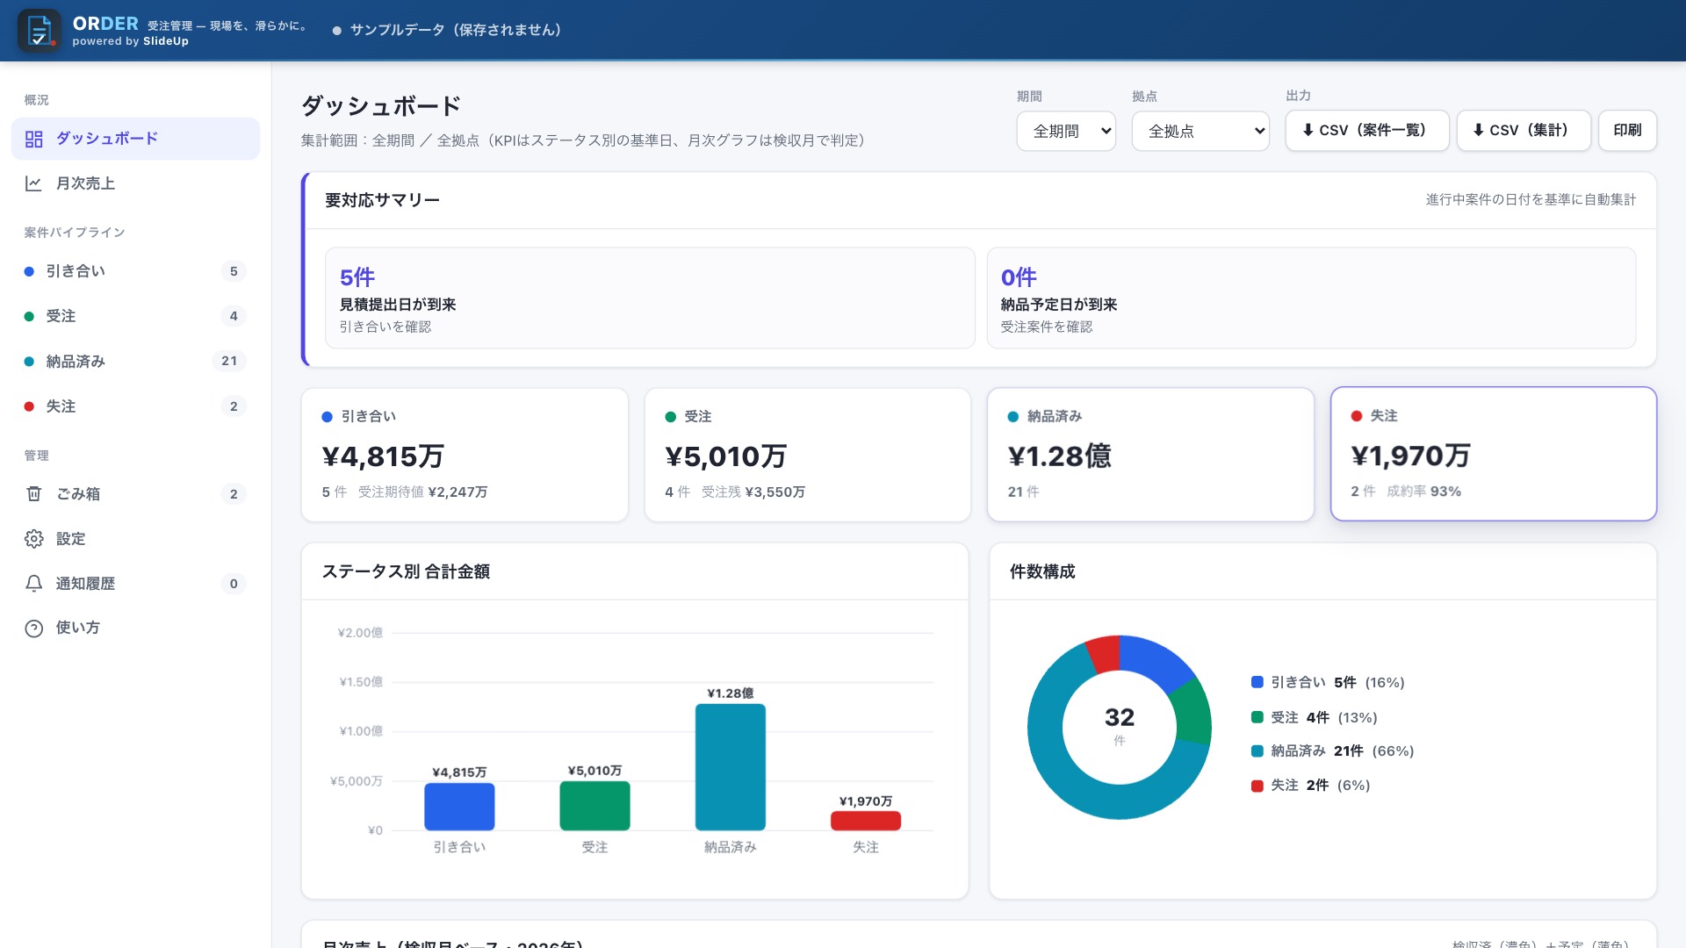Click the 引き合い ¥4,815万 KPI card
1686x948 pixels.
[465, 455]
